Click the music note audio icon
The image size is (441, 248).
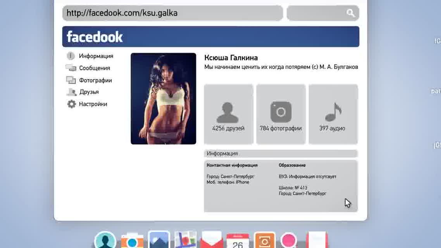[333, 112]
